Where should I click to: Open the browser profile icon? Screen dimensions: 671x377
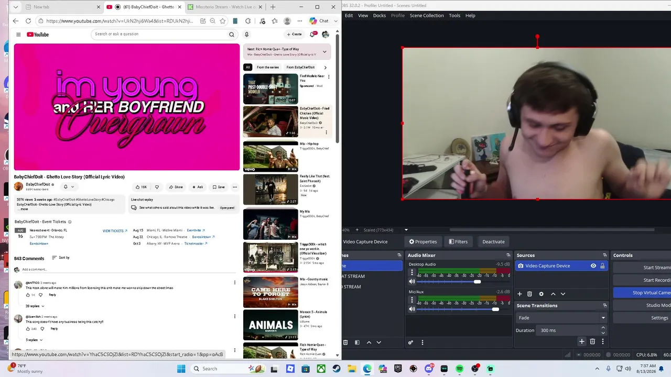(287, 21)
